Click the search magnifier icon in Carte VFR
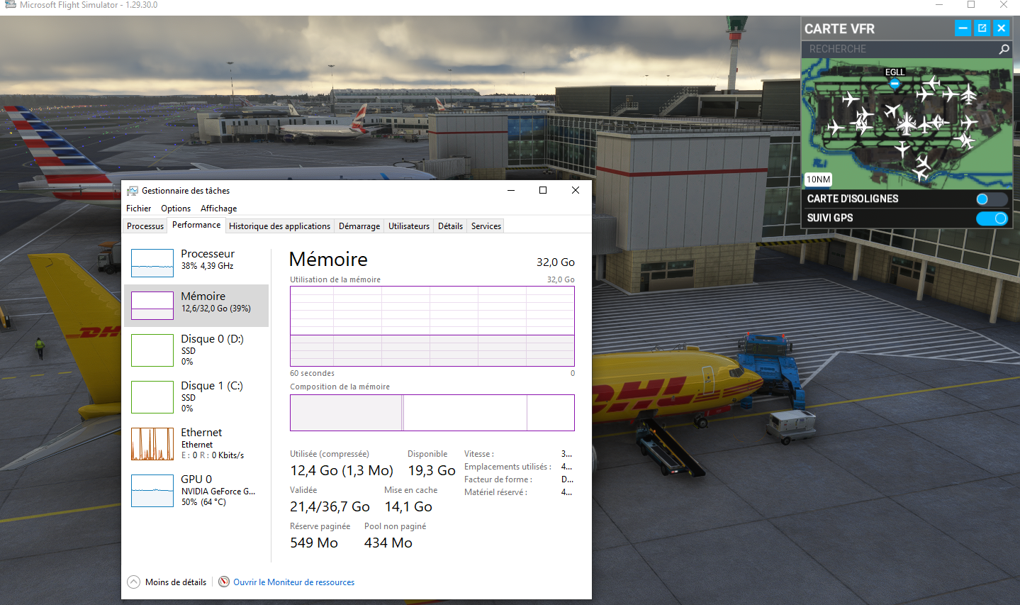1020x605 pixels. coord(1004,49)
